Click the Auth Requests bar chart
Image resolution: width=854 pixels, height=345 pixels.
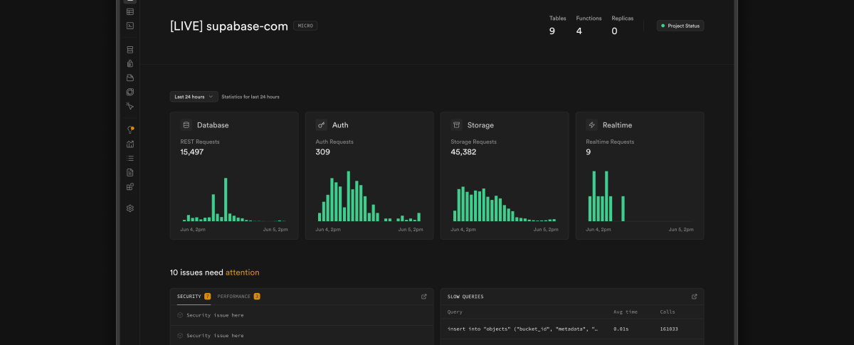pos(369,196)
